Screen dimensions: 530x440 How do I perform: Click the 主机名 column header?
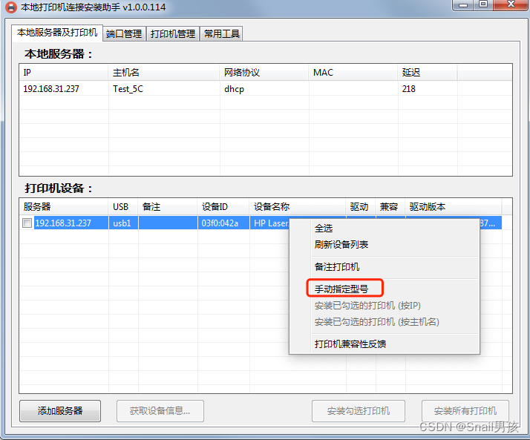pyautogui.click(x=164, y=72)
